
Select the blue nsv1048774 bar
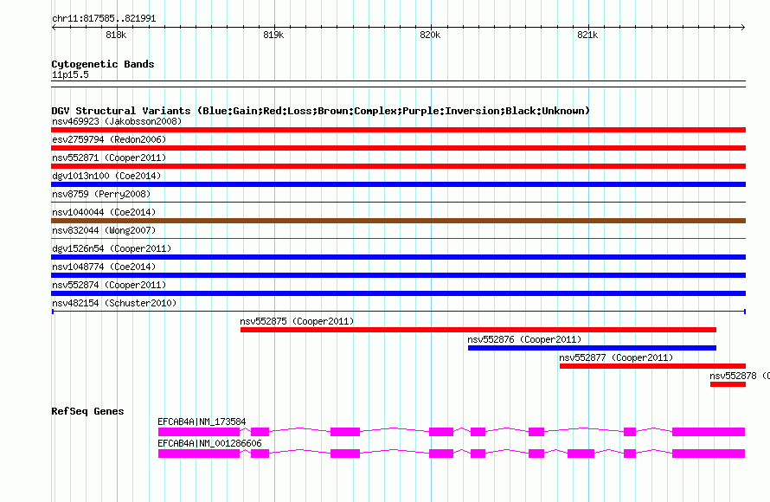click(x=398, y=275)
